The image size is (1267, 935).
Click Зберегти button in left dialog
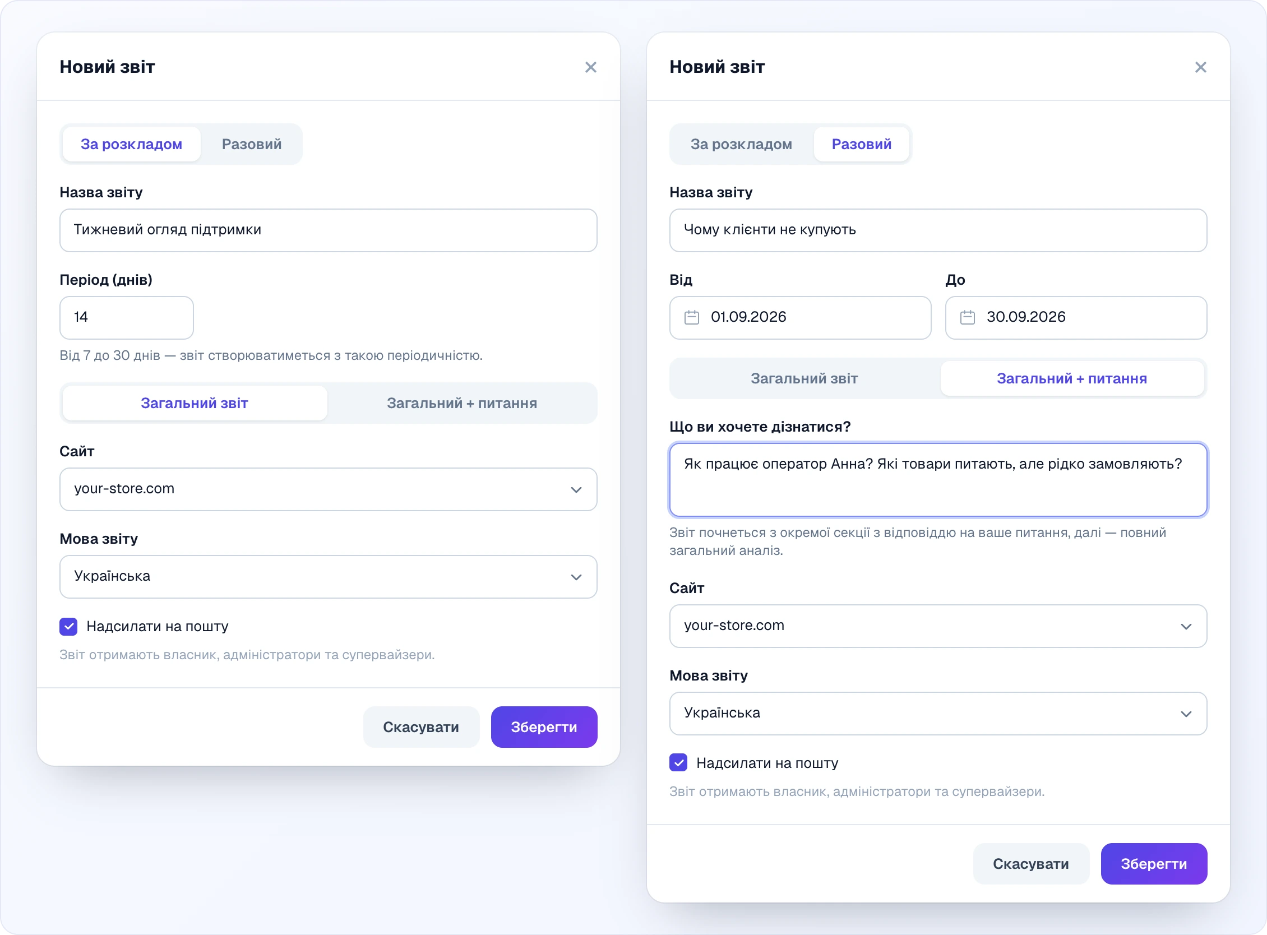pyautogui.click(x=544, y=726)
